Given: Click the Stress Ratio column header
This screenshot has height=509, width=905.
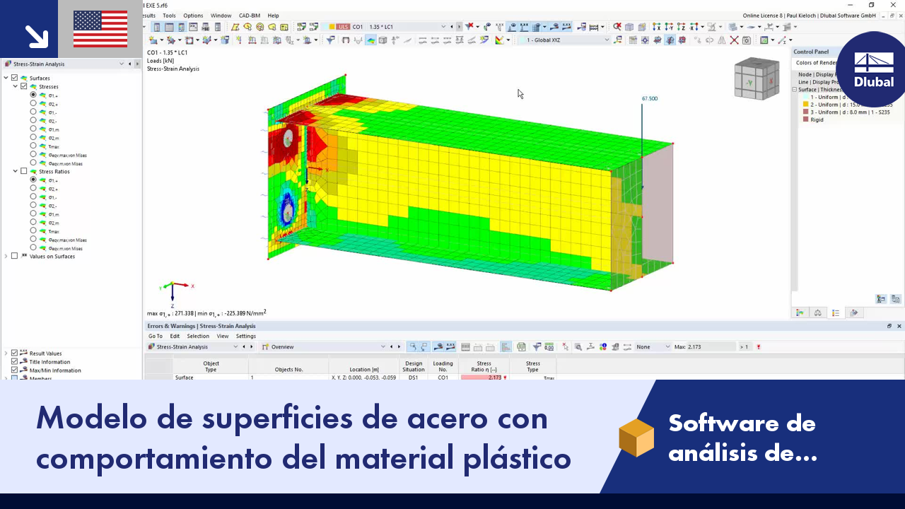Looking at the screenshot, I should pos(484,366).
